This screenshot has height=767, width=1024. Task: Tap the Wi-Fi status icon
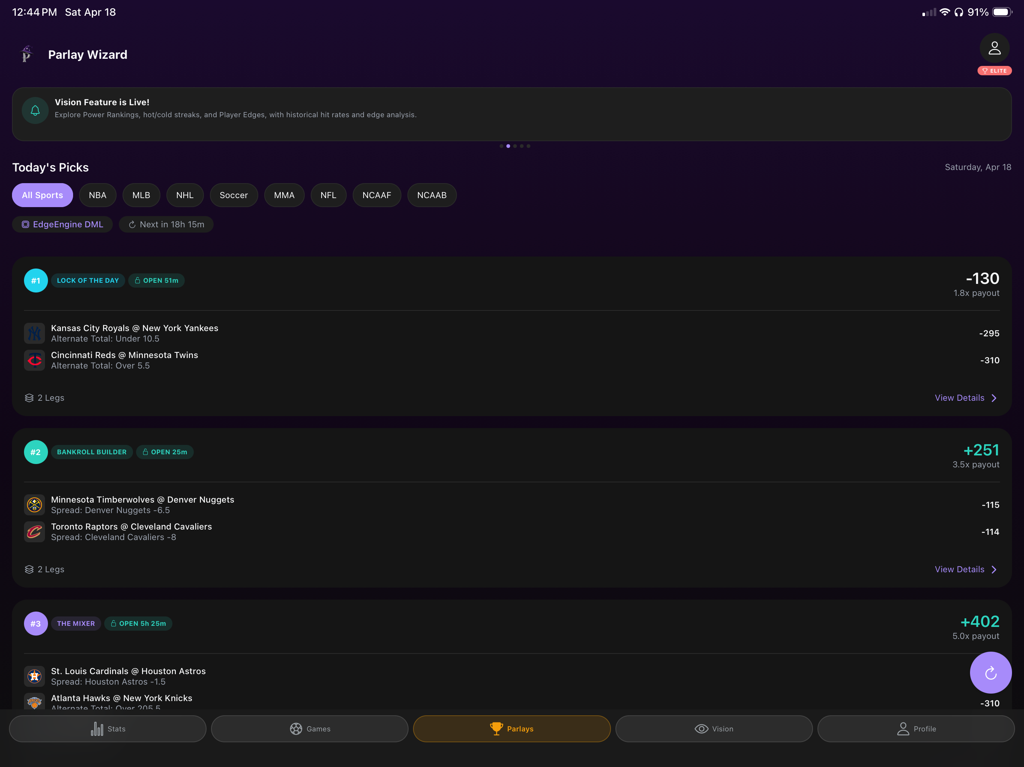click(x=945, y=12)
